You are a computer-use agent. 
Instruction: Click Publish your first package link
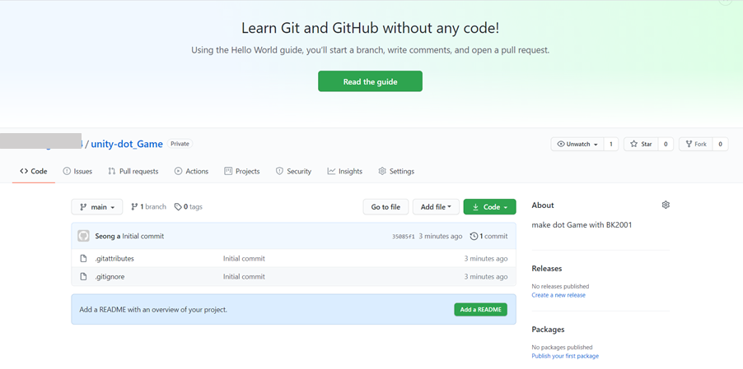(x=565, y=356)
